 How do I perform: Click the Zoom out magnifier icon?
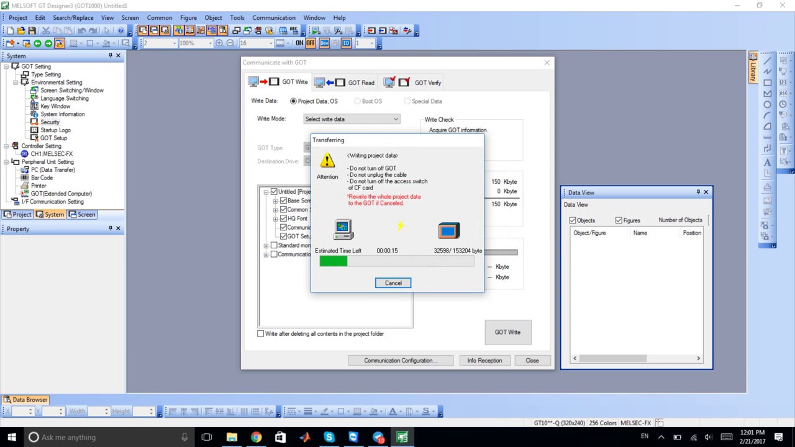click(x=230, y=43)
